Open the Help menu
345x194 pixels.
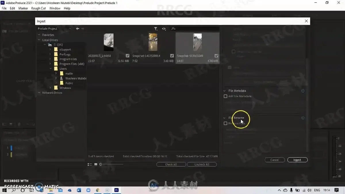click(67, 8)
